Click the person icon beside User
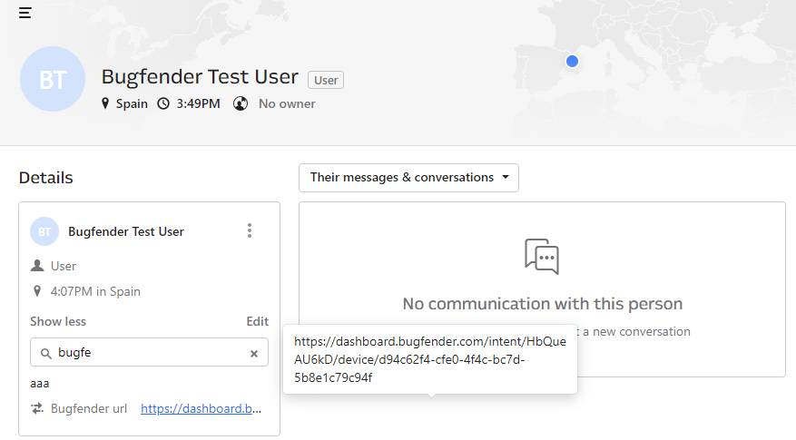Screen dimensions: 796x440 pyautogui.click(x=37, y=266)
